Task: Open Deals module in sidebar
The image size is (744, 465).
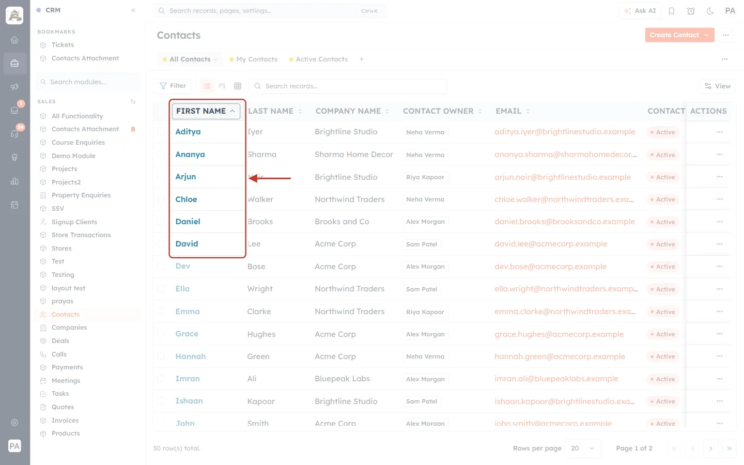Action: [60, 341]
